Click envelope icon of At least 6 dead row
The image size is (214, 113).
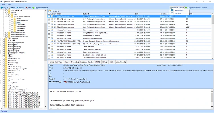click(x=52, y=41)
